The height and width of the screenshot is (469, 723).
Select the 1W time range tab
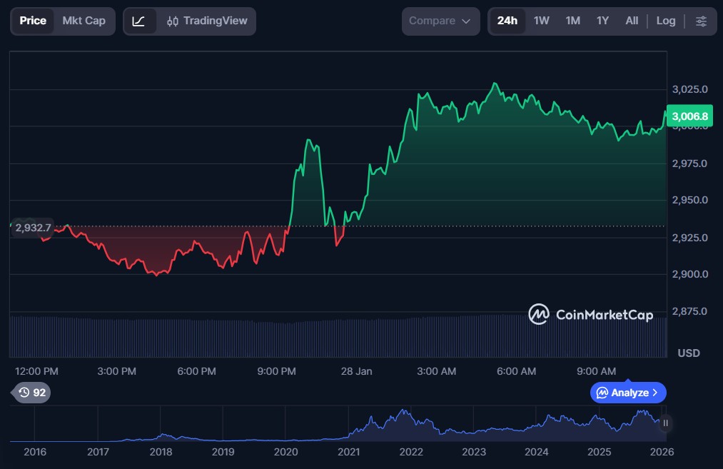click(x=541, y=21)
